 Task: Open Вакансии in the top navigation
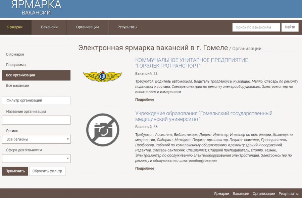coord(49,27)
